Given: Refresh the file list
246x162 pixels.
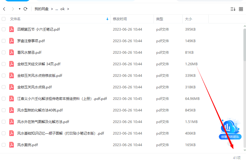Looking at the screenshot, I should pyautogui.click(x=25, y=9).
